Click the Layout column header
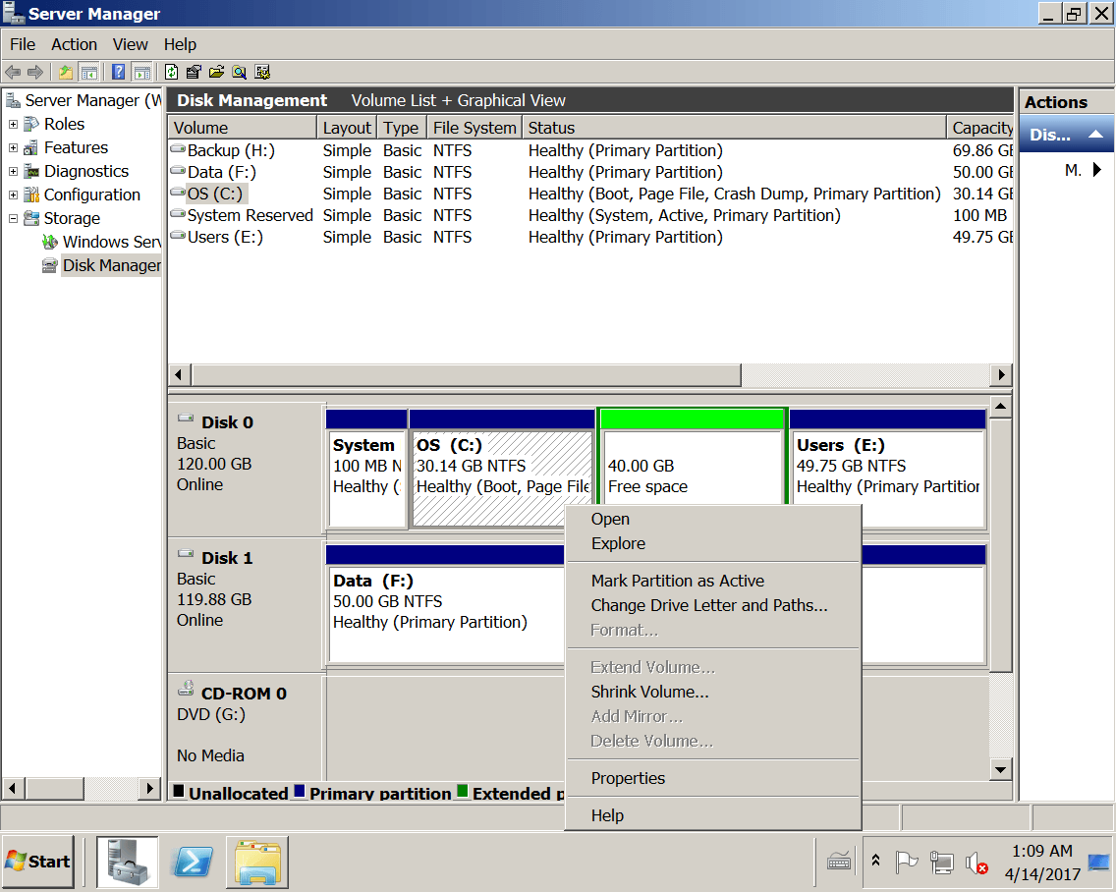 (347, 128)
